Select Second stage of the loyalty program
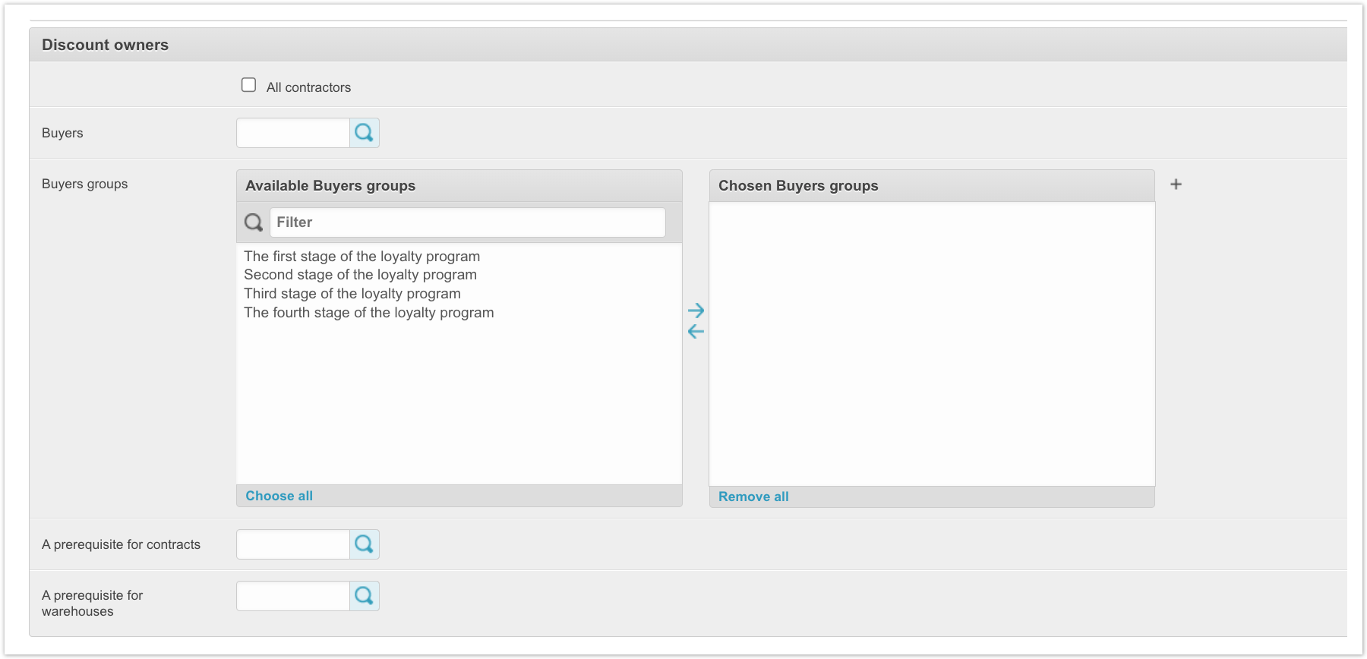This screenshot has height=659, width=1367. pyautogui.click(x=360, y=275)
